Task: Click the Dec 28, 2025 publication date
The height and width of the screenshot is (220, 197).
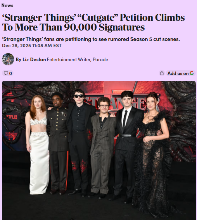Action: click(32, 46)
